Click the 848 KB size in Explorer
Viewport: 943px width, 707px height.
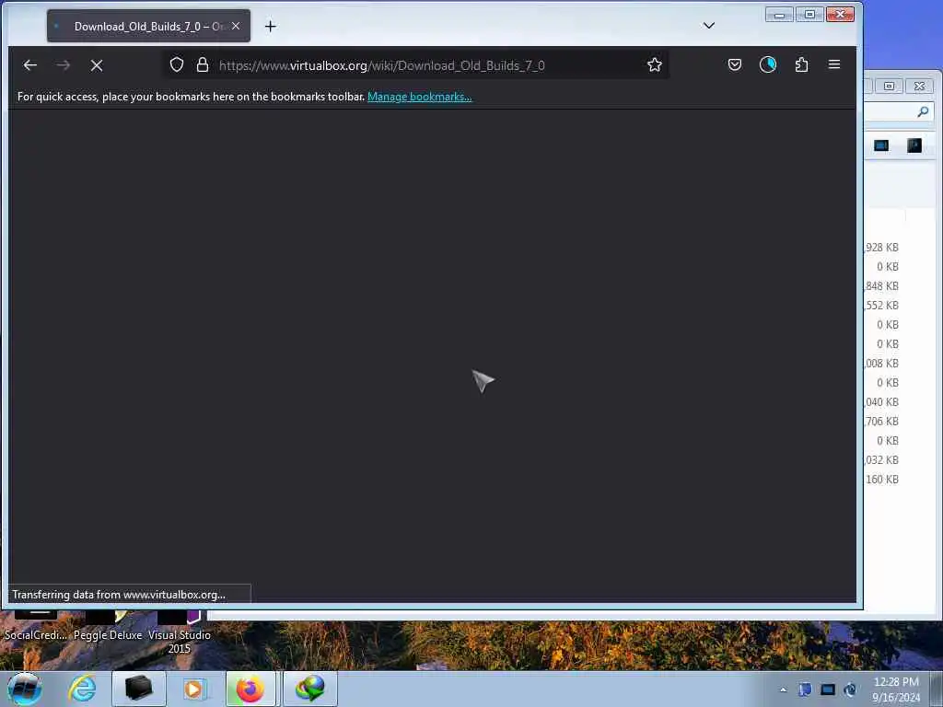(x=881, y=286)
